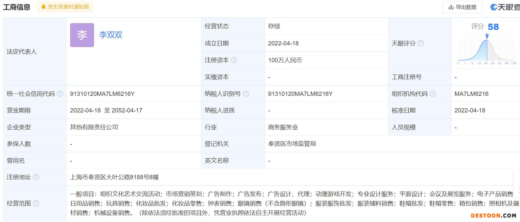Enable 发生变更时通知我 notification

(65, 7)
